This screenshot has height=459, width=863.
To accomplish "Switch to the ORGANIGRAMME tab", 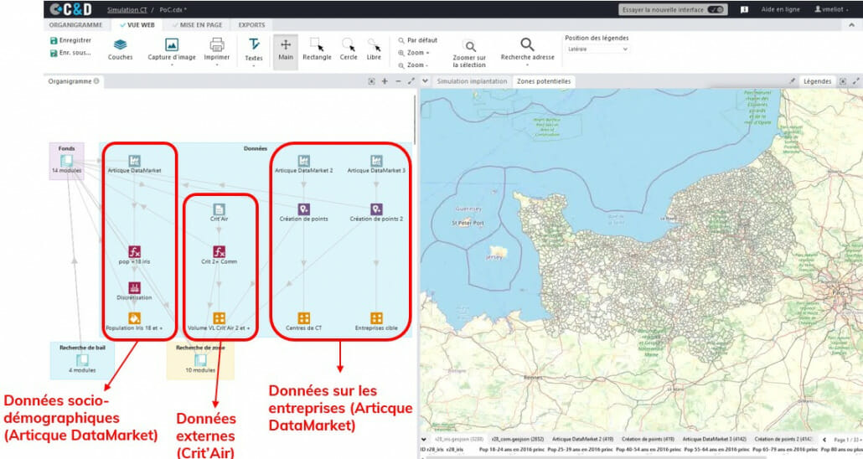I will coord(75,25).
